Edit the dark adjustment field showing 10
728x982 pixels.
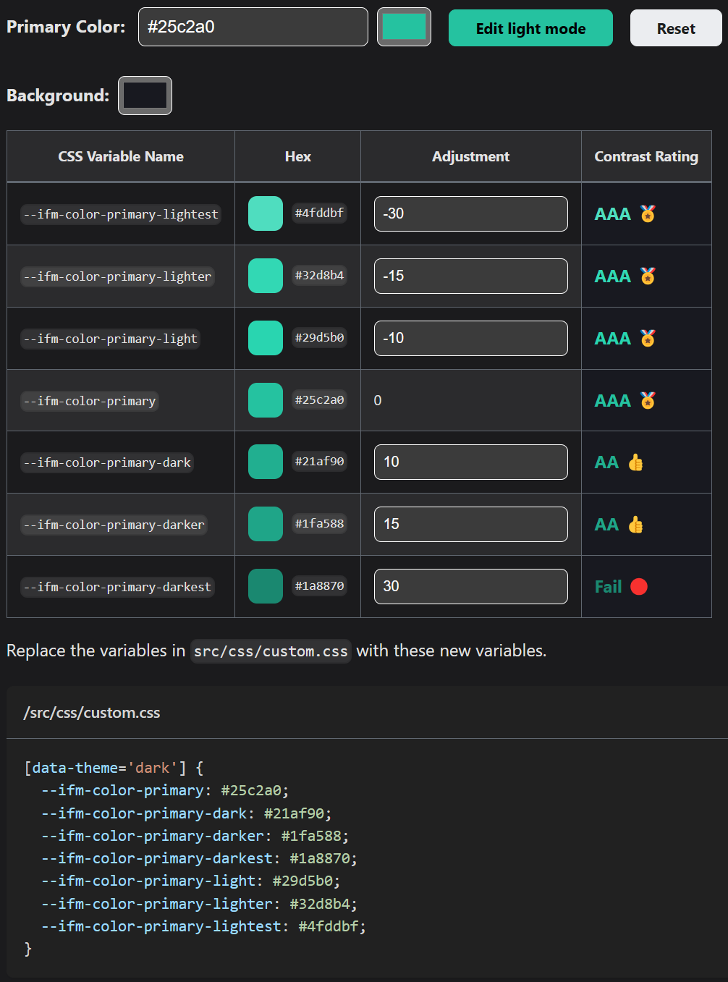pos(470,462)
